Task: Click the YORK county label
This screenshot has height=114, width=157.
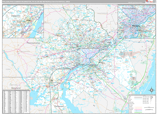Action: (x=8, y=69)
